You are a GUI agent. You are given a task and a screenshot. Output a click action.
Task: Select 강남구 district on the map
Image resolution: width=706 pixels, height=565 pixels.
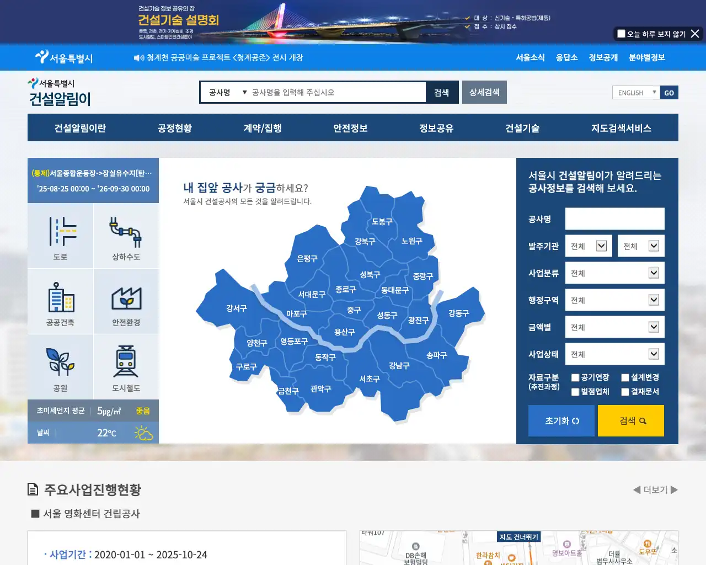coord(399,365)
